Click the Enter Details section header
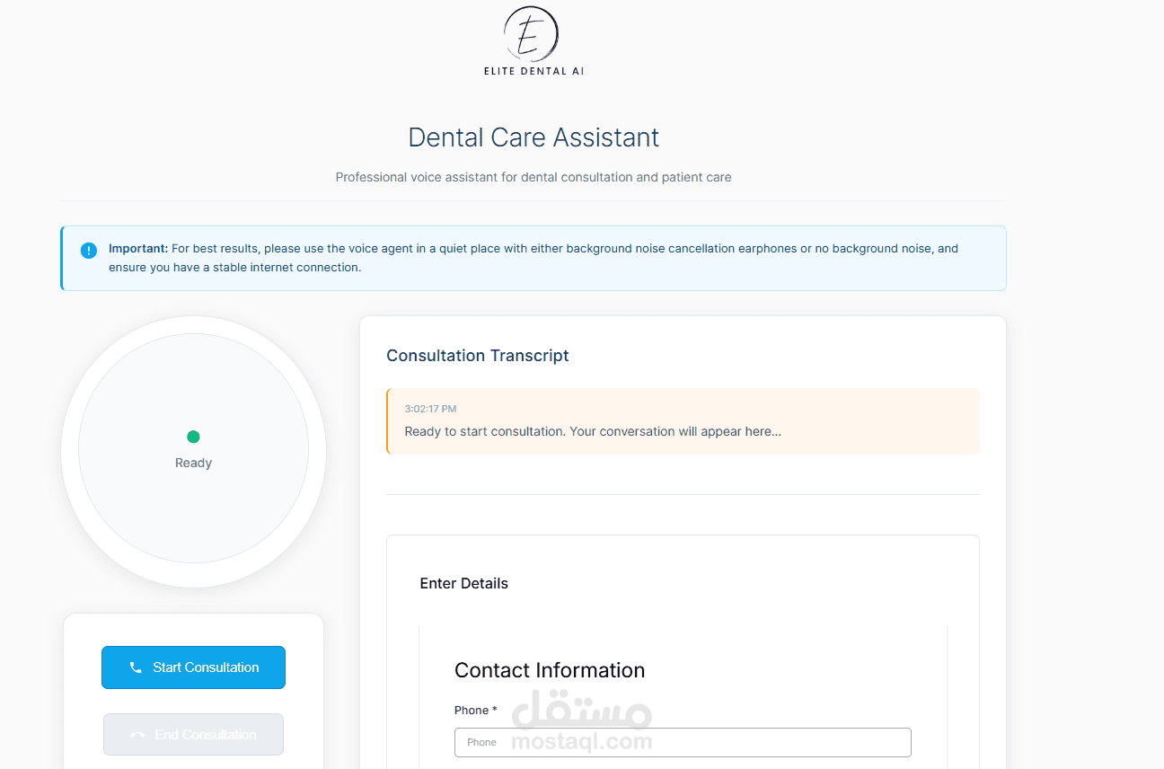1164x769 pixels. pos(464,583)
